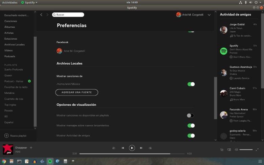
Task: Go back with the left arrow
Action: click(x=41, y=15)
